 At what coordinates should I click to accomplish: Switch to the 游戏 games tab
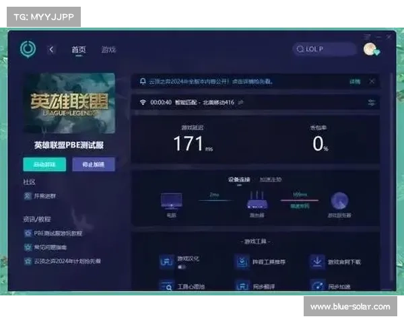(108, 49)
